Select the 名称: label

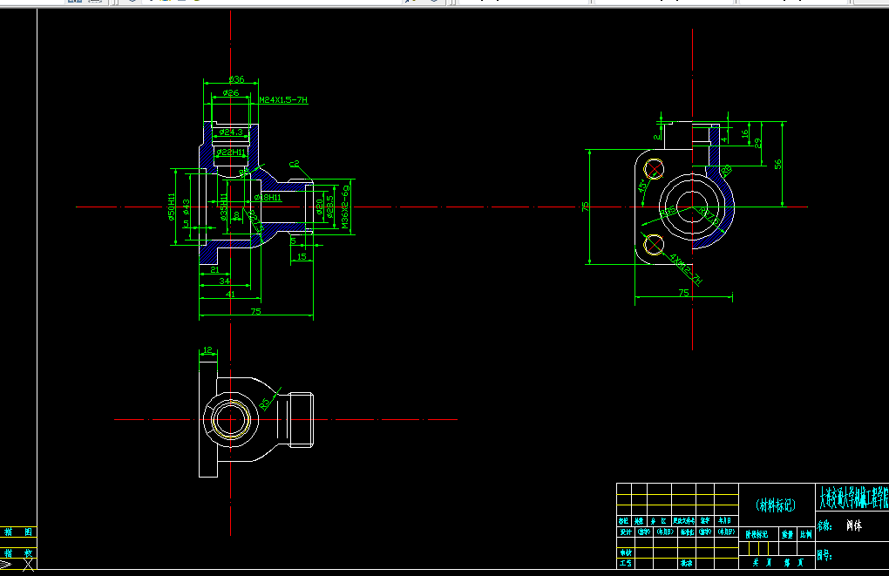pyautogui.click(x=825, y=526)
